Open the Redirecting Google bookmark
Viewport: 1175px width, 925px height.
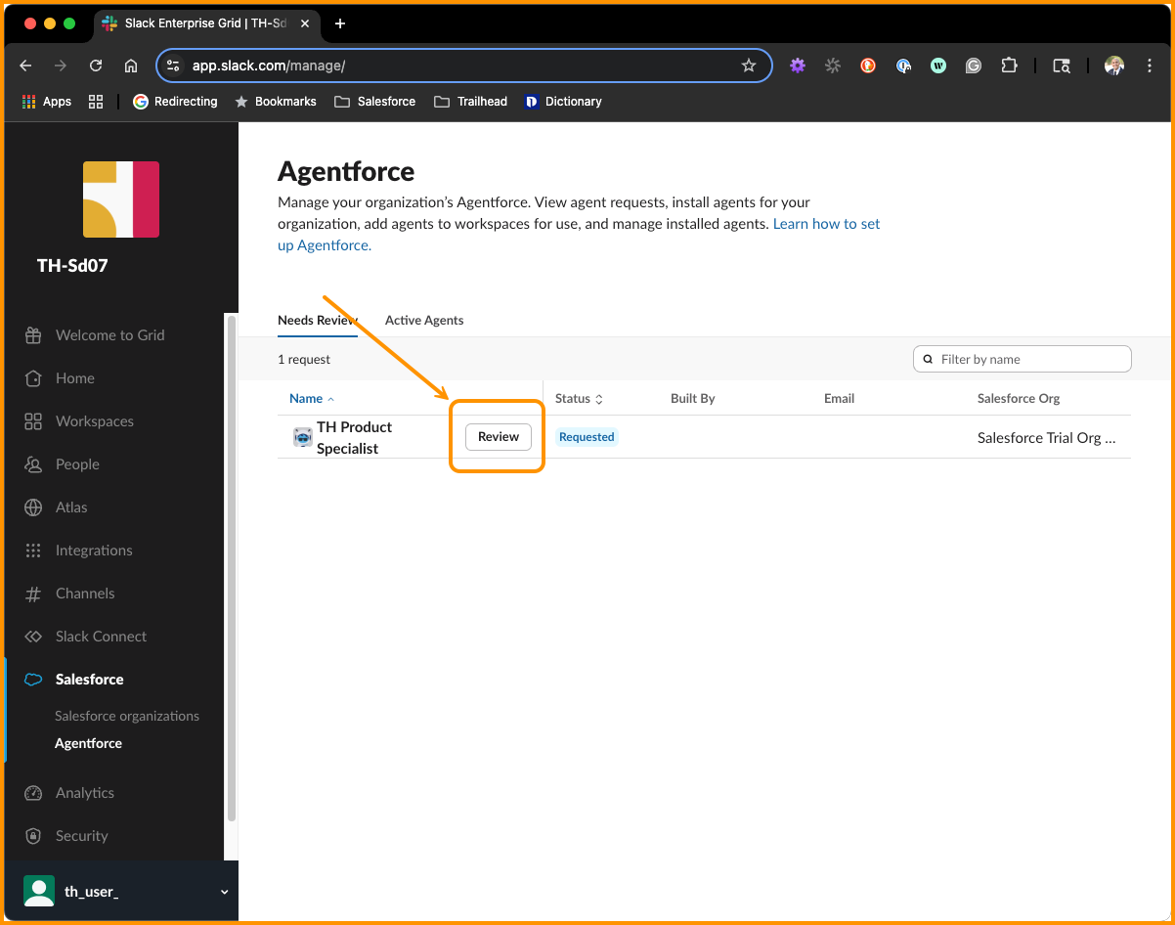175,101
